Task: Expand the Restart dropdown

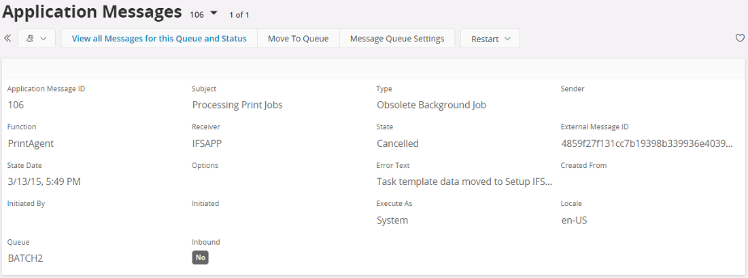Action: click(490, 39)
